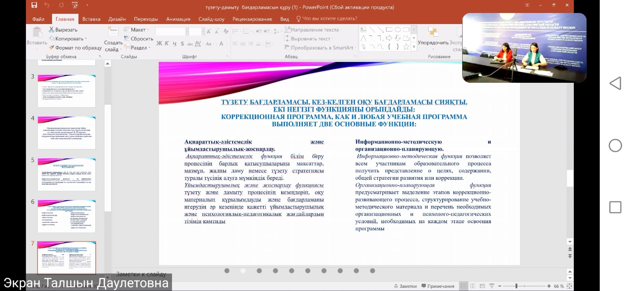Click the bulleted list icon
This screenshot has width=631, height=291.
pos(235,31)
